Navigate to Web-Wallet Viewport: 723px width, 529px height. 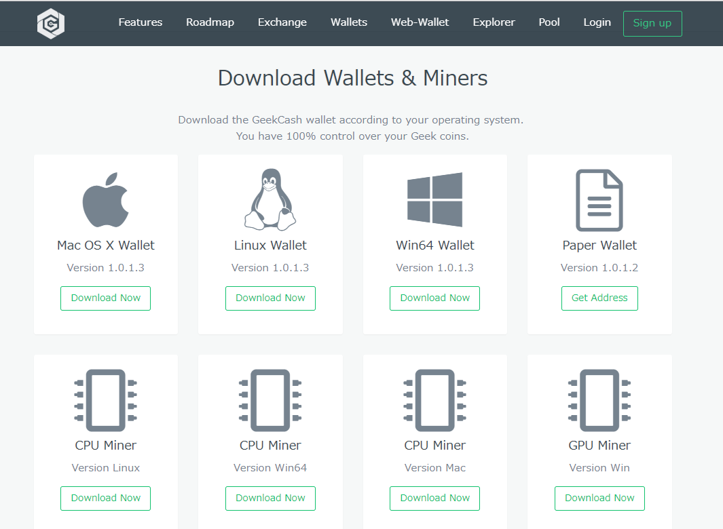[x=420, y=22]
